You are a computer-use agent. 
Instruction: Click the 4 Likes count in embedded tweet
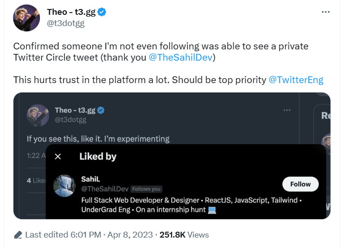point(36,180)
